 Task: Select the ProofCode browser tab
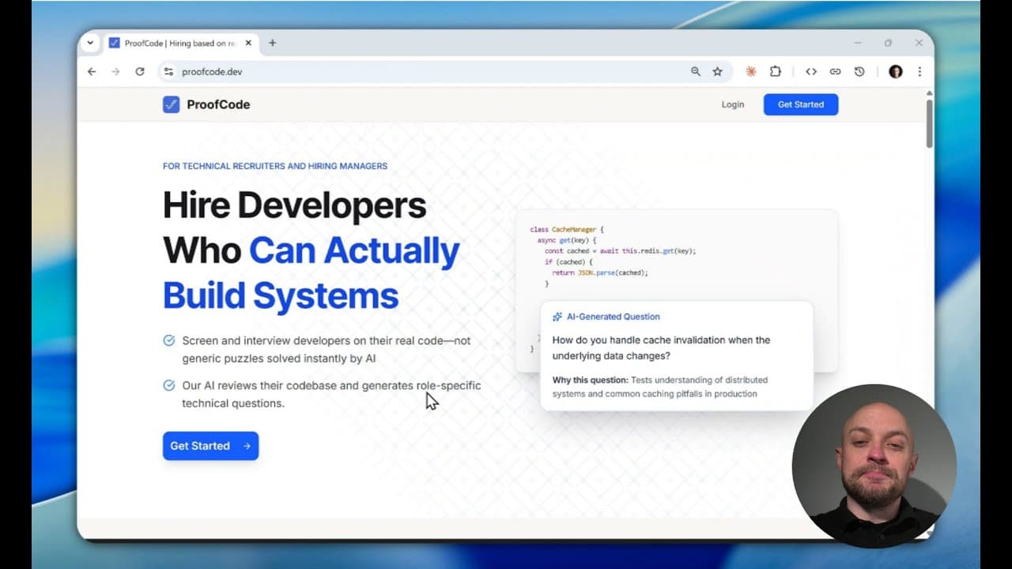point(180,43)
